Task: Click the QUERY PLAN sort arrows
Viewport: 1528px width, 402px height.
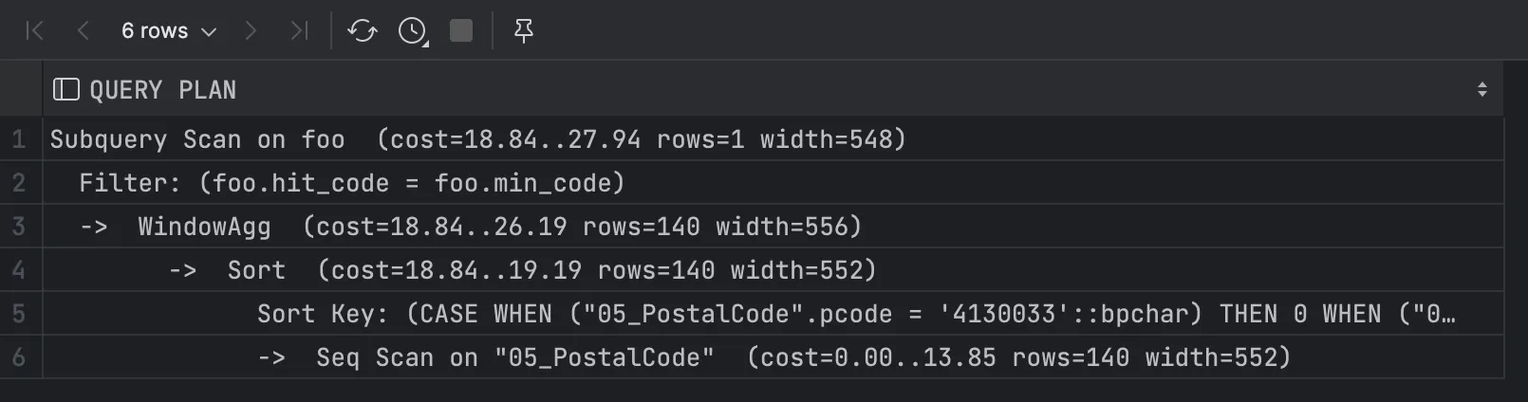Action: pos(1481,90)
